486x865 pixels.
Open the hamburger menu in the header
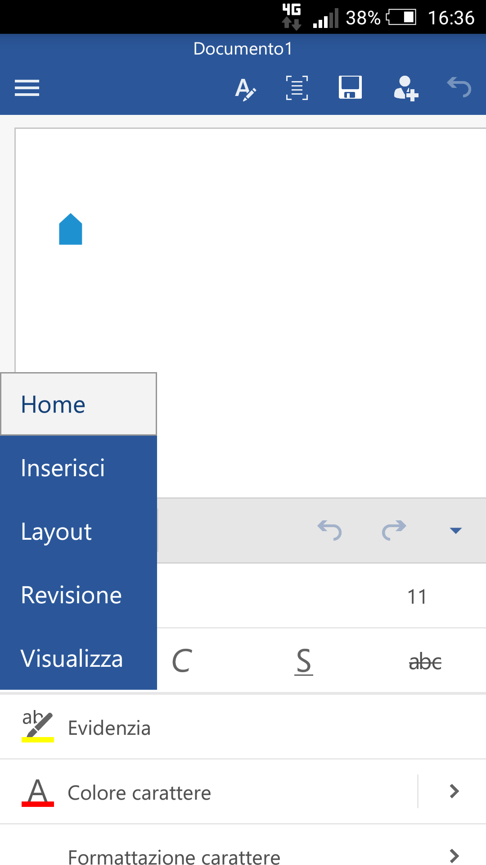[27, 88]
